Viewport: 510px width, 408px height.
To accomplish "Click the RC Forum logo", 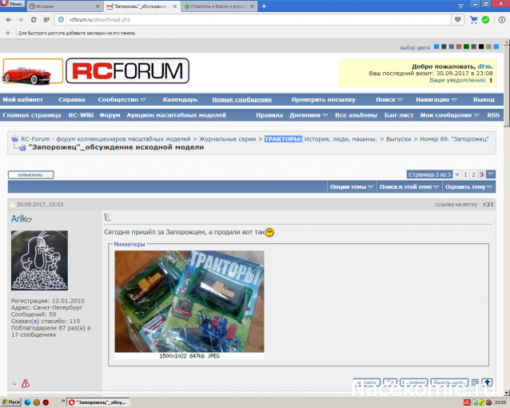I will point(127,72).
